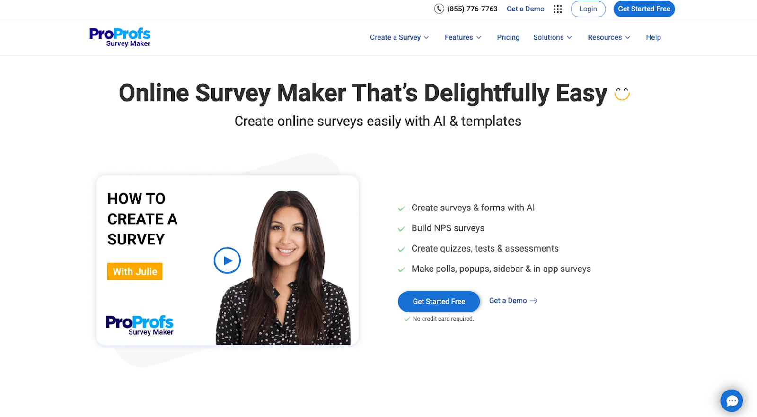Click the arrow icon next to Get a Demo
The height and width of the screenshot is (417, 757).
coord(534,301)
